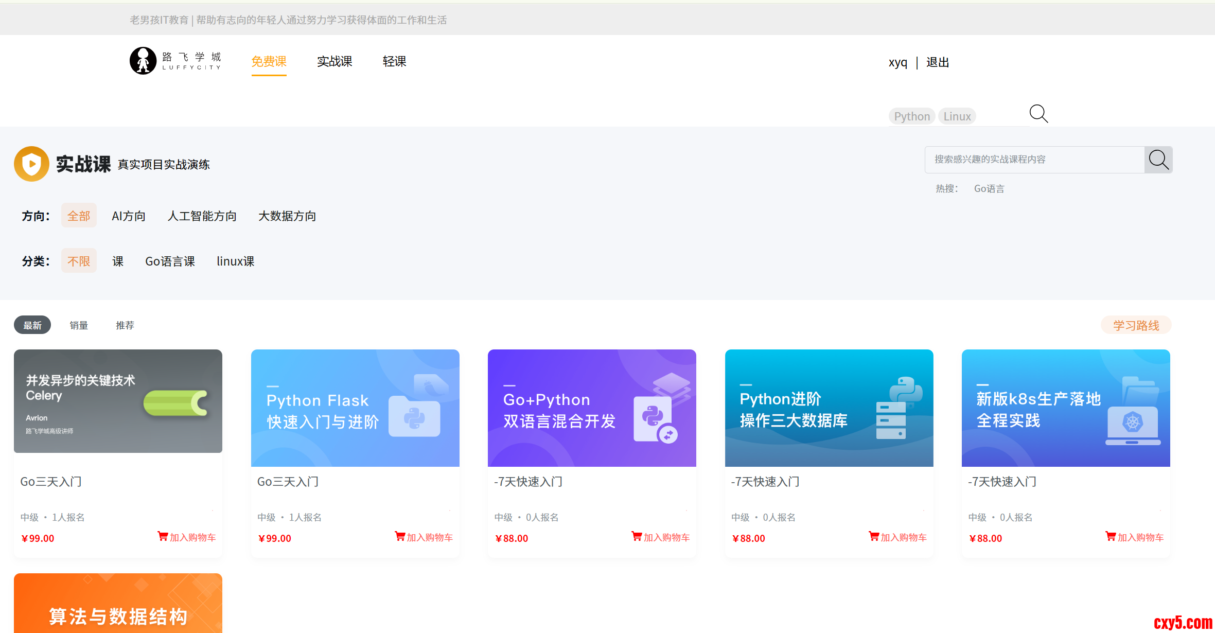Screen dimensions: 1215x633
Task: Choose the Go语言课 category filter
Action: coord(170,261)
